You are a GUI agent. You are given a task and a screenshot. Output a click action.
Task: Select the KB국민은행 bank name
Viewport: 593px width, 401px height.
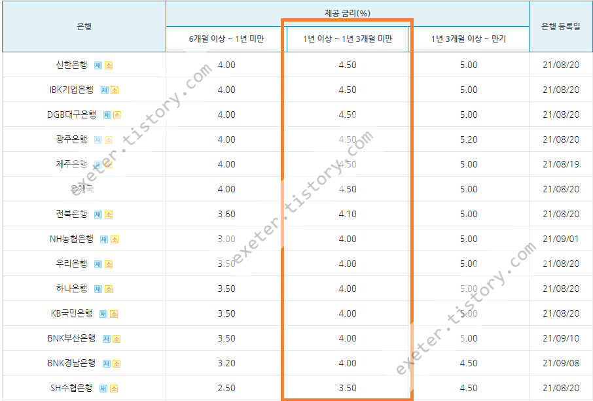pyautogui.click(x=71, y=313)
